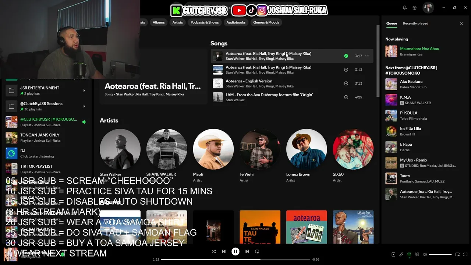Open the mini player icon

pos(458,255)
